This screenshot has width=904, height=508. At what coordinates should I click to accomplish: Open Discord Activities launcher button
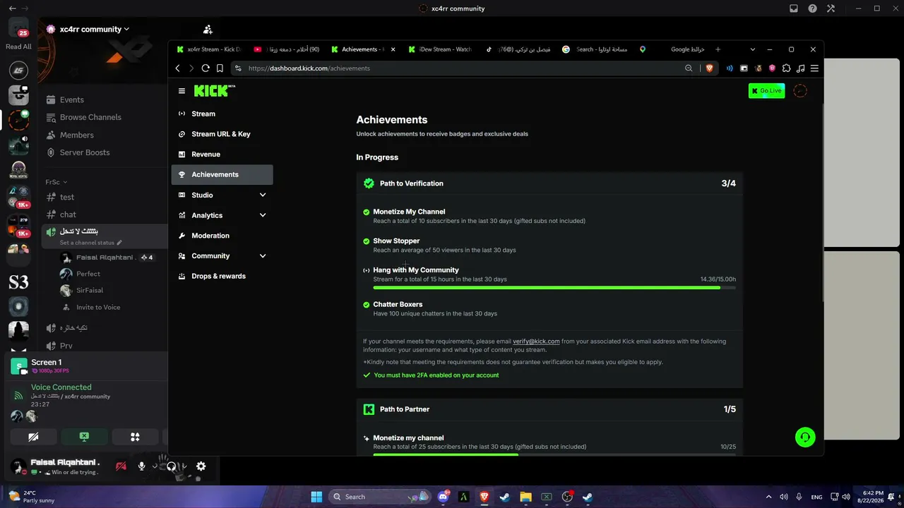click(135, 437)
